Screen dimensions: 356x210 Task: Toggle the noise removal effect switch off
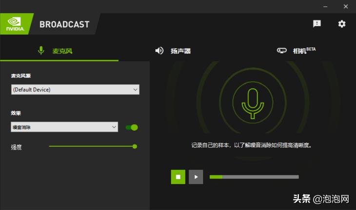[x=132, y=128]
